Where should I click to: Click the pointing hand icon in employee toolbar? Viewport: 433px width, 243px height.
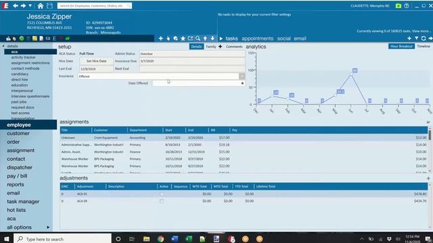pos(168,38)
